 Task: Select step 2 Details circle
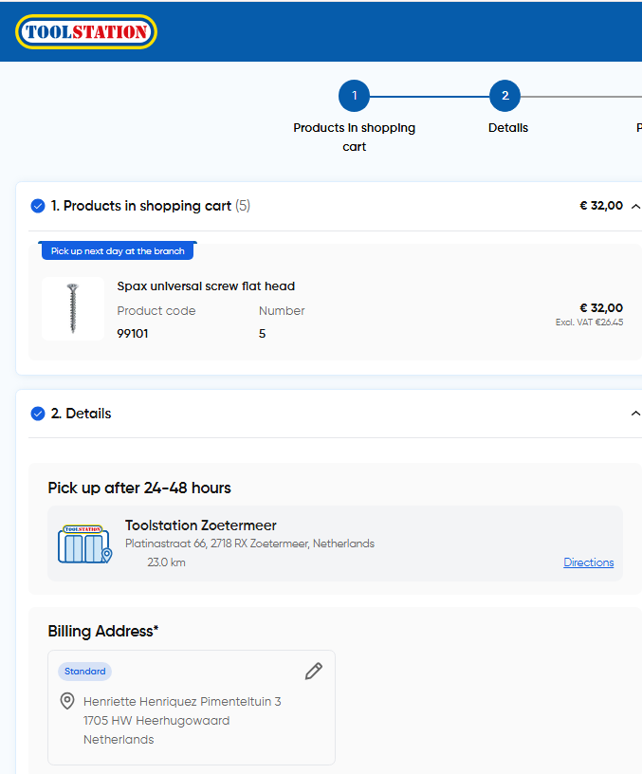504,96
